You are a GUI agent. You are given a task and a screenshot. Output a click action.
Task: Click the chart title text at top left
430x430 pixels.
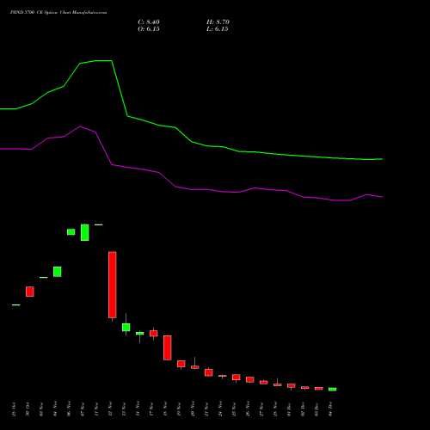58,13
